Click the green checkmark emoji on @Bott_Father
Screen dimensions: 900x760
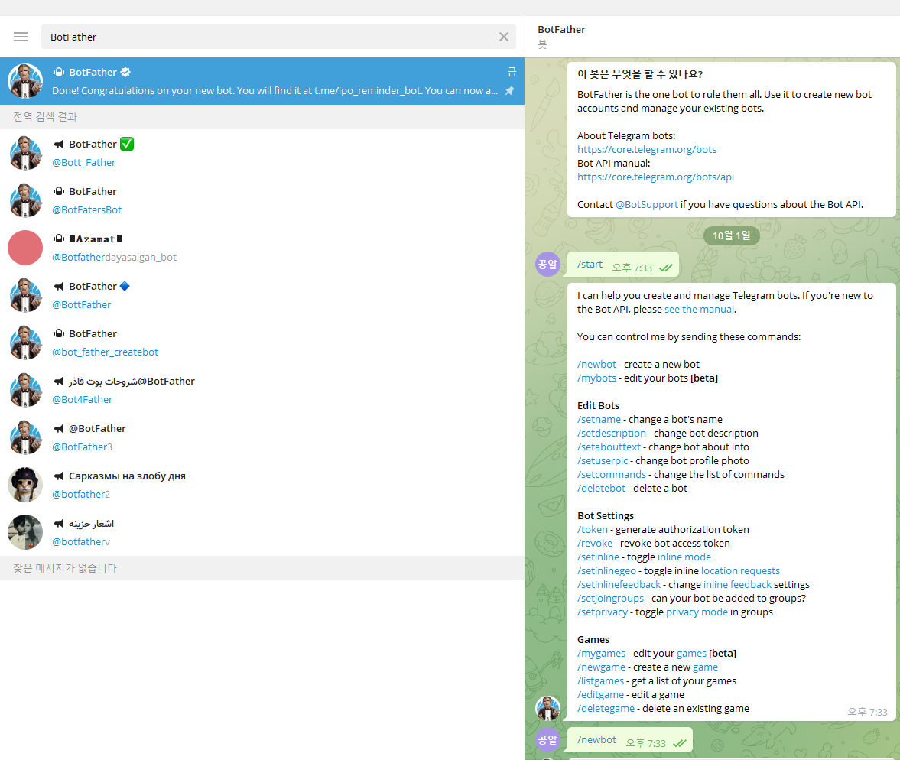[127, 144]
